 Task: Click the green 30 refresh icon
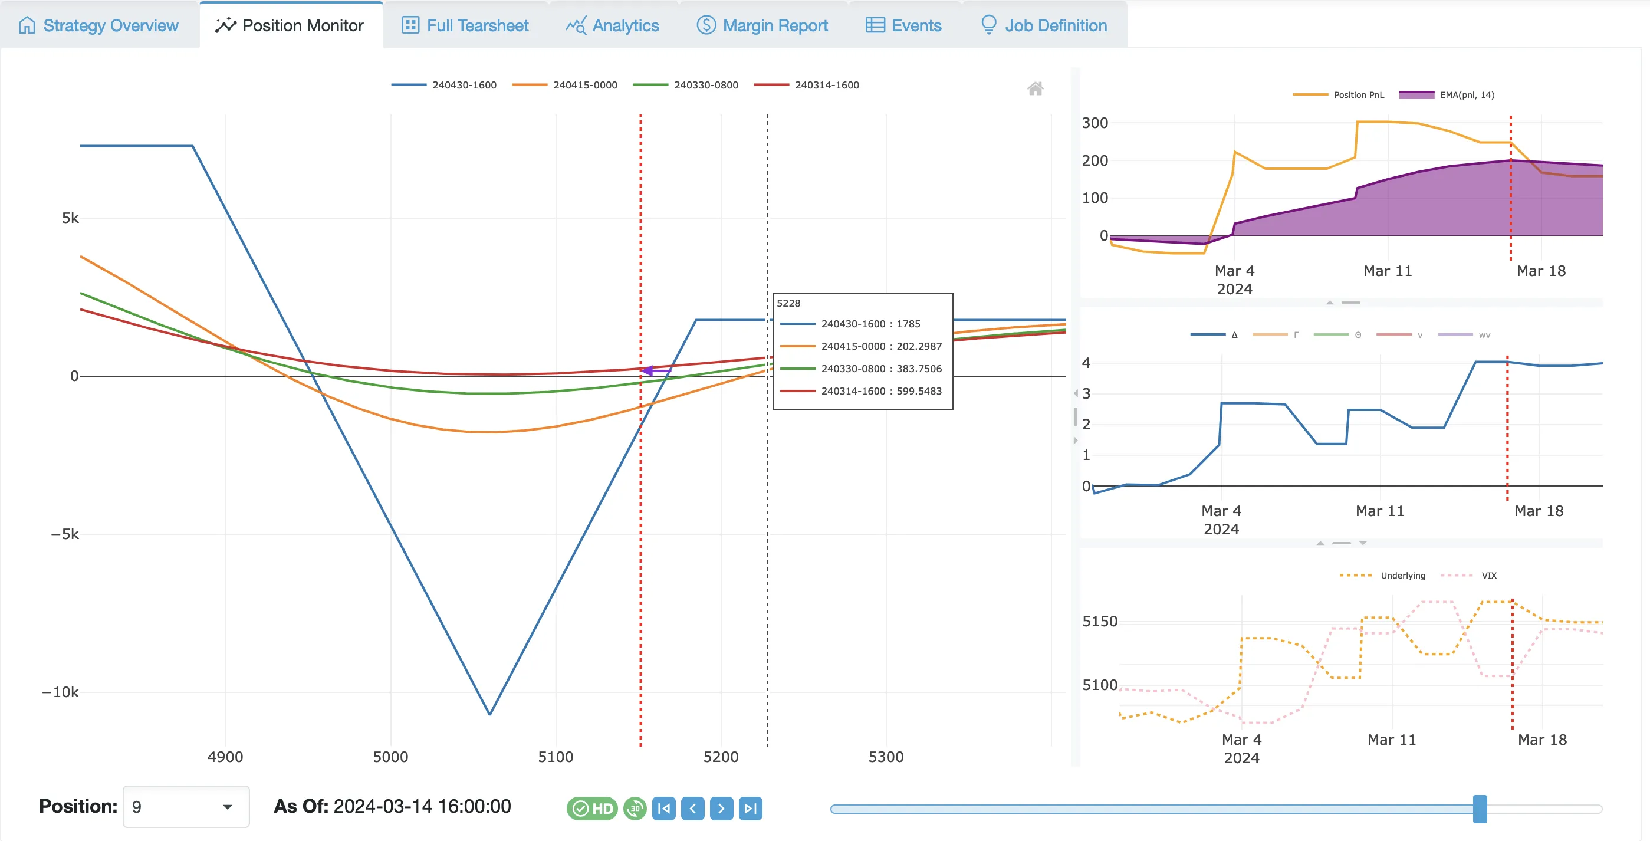tap(635, 809)
